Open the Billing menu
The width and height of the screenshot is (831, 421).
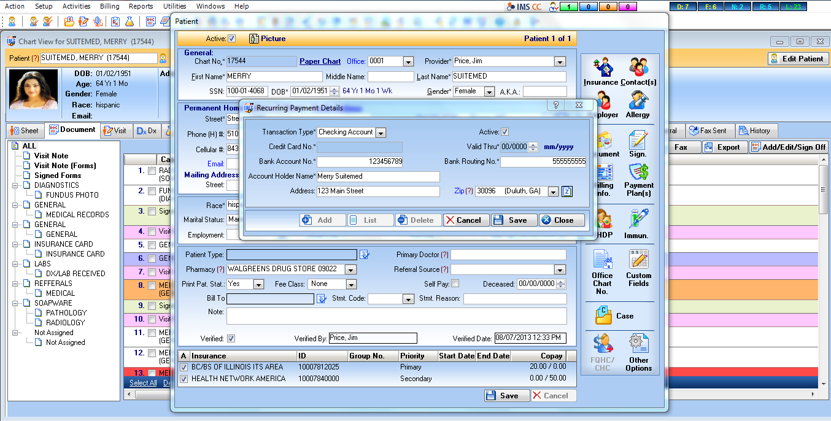tap(110, 6)
